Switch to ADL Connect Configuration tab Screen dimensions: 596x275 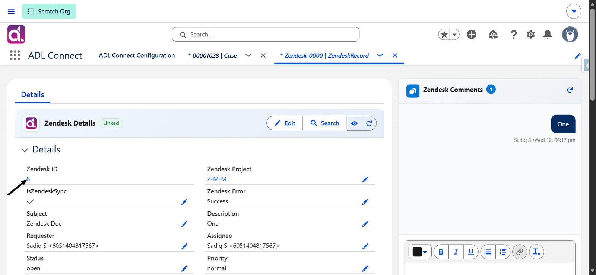point(137,55)
